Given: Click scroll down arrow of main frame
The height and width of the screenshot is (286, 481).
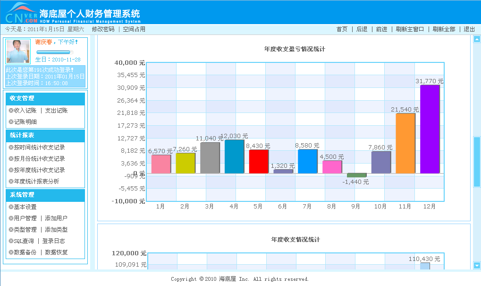Looking at the screenshot, I should (x=477, y=265).
